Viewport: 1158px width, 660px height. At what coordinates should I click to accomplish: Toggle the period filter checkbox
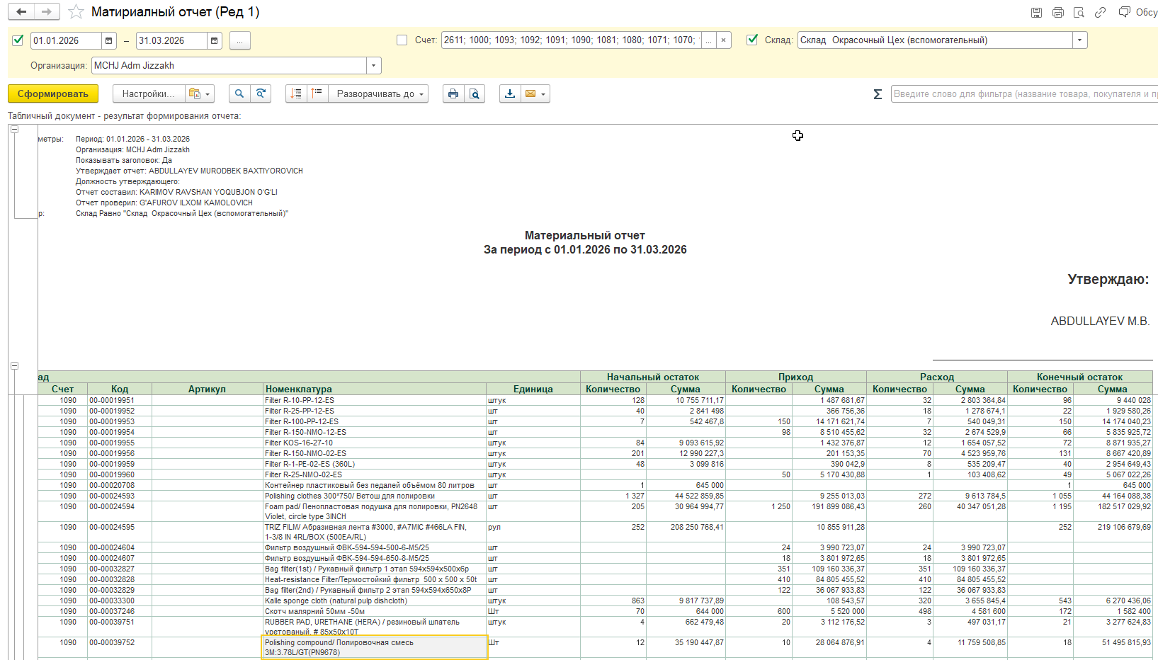coord(18,40)
